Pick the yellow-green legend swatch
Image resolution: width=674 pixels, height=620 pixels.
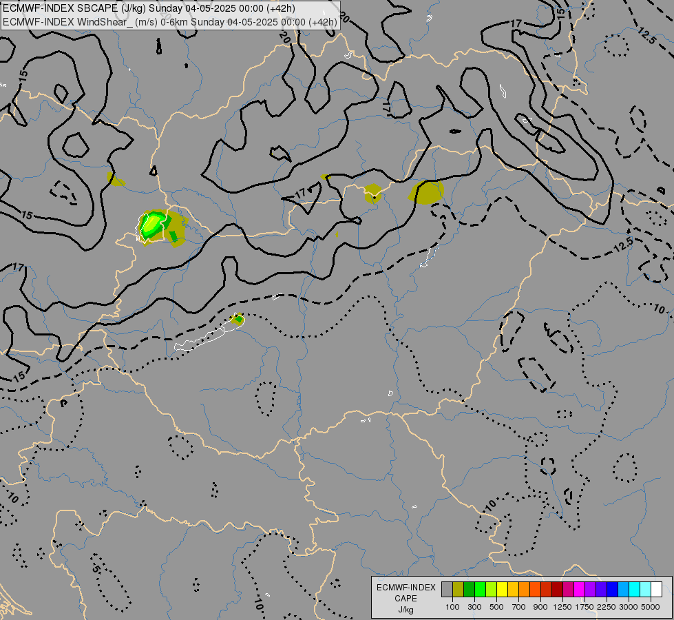(492, 589)
